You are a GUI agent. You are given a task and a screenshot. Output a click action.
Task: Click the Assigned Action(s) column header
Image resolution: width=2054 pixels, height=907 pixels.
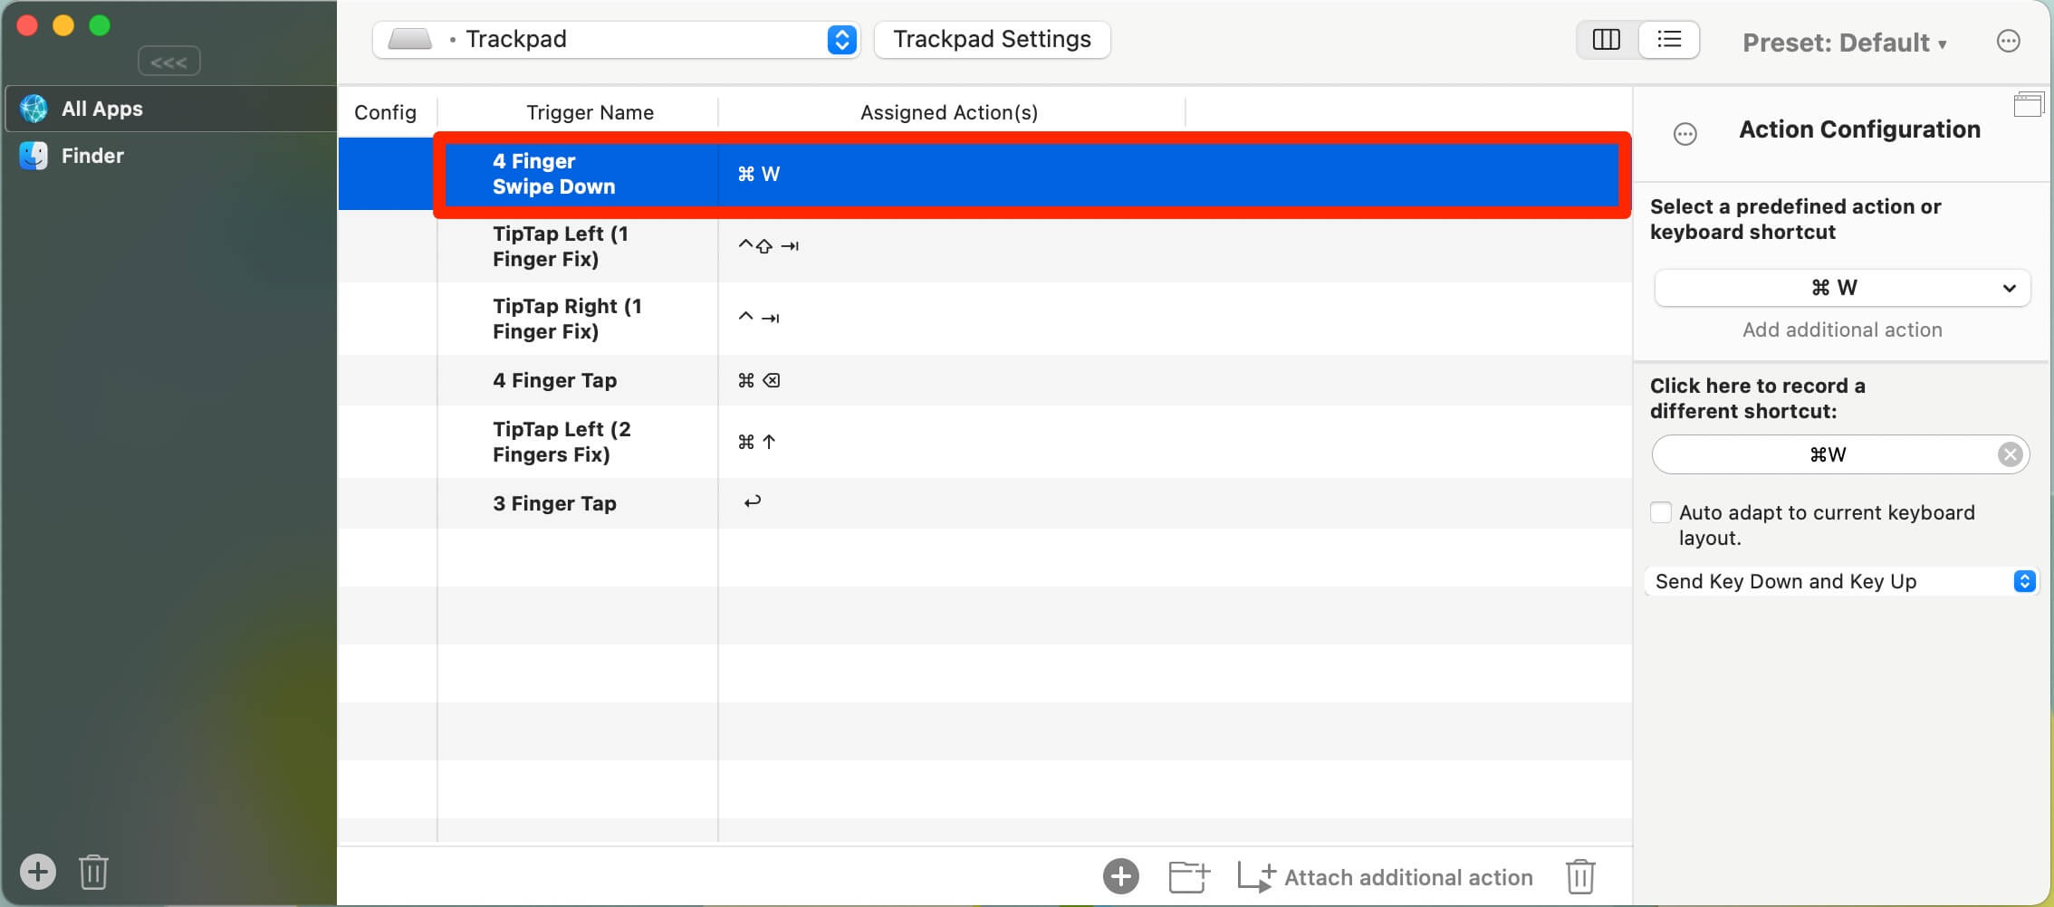[949, 112]
